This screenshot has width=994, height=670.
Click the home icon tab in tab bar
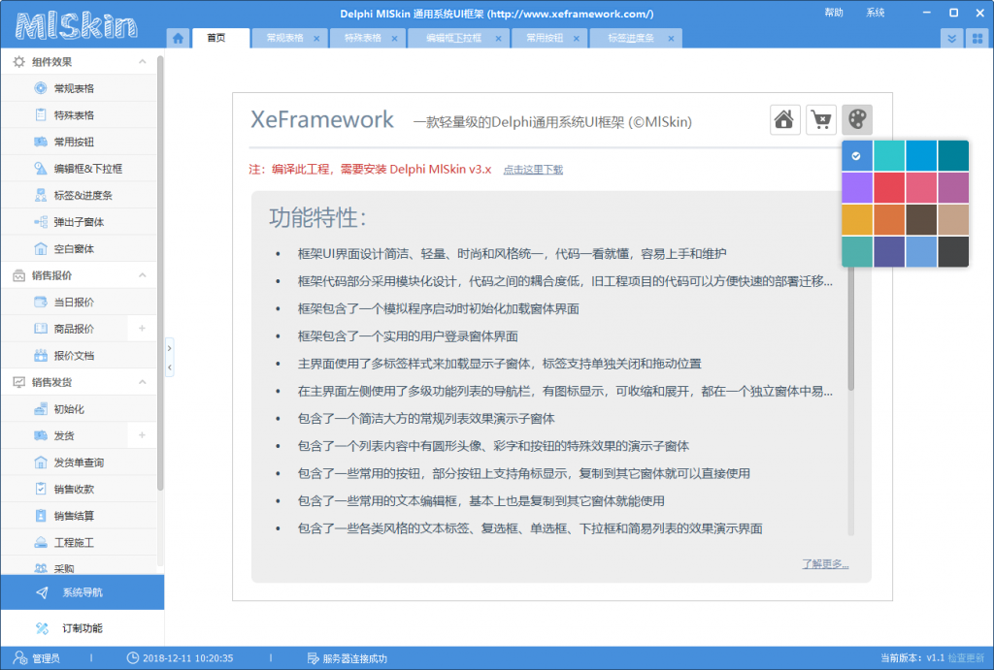[x=179, y=38]
